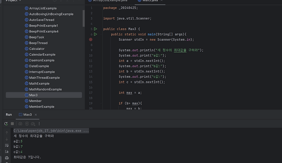The image size is (282, 163).
Task: Open the more options kebab menu
Action: [39, 124]
